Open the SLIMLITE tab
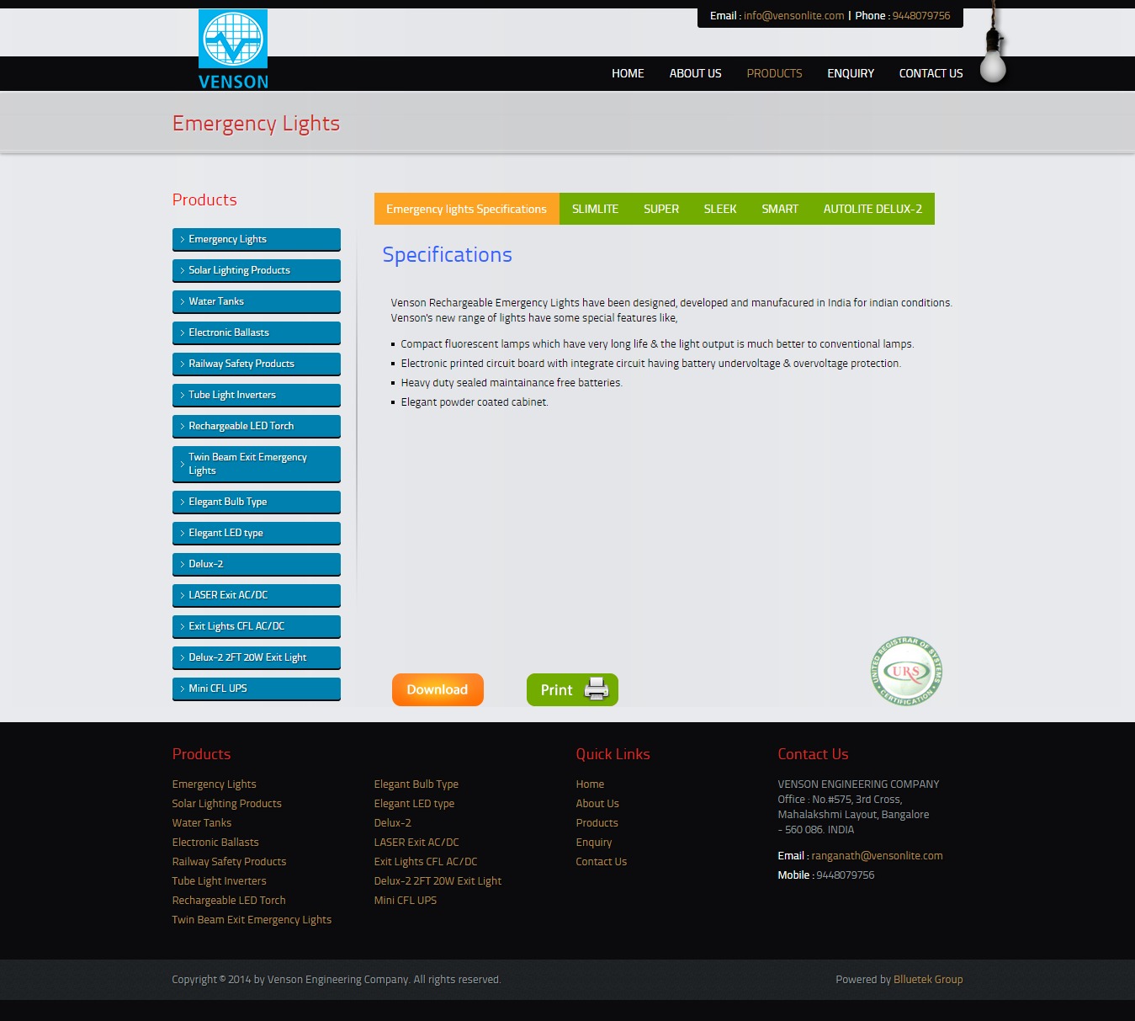This screenshot has width=1135, height=1021. [595, 209]
